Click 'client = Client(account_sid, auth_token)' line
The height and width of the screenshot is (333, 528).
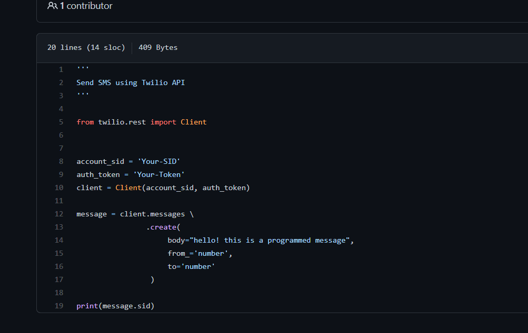163,188
